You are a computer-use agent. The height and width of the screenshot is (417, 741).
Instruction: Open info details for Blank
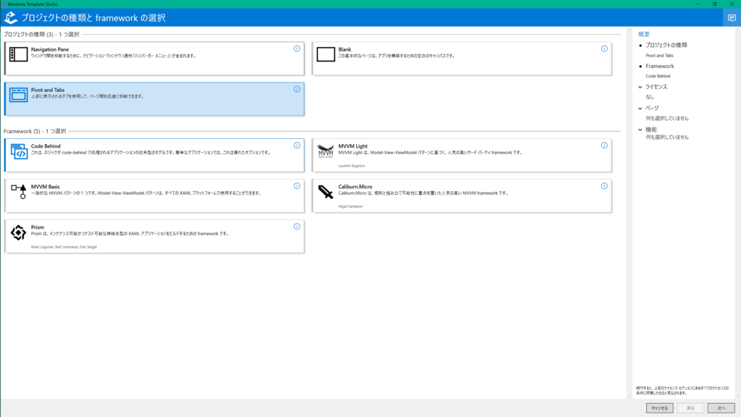604,49
